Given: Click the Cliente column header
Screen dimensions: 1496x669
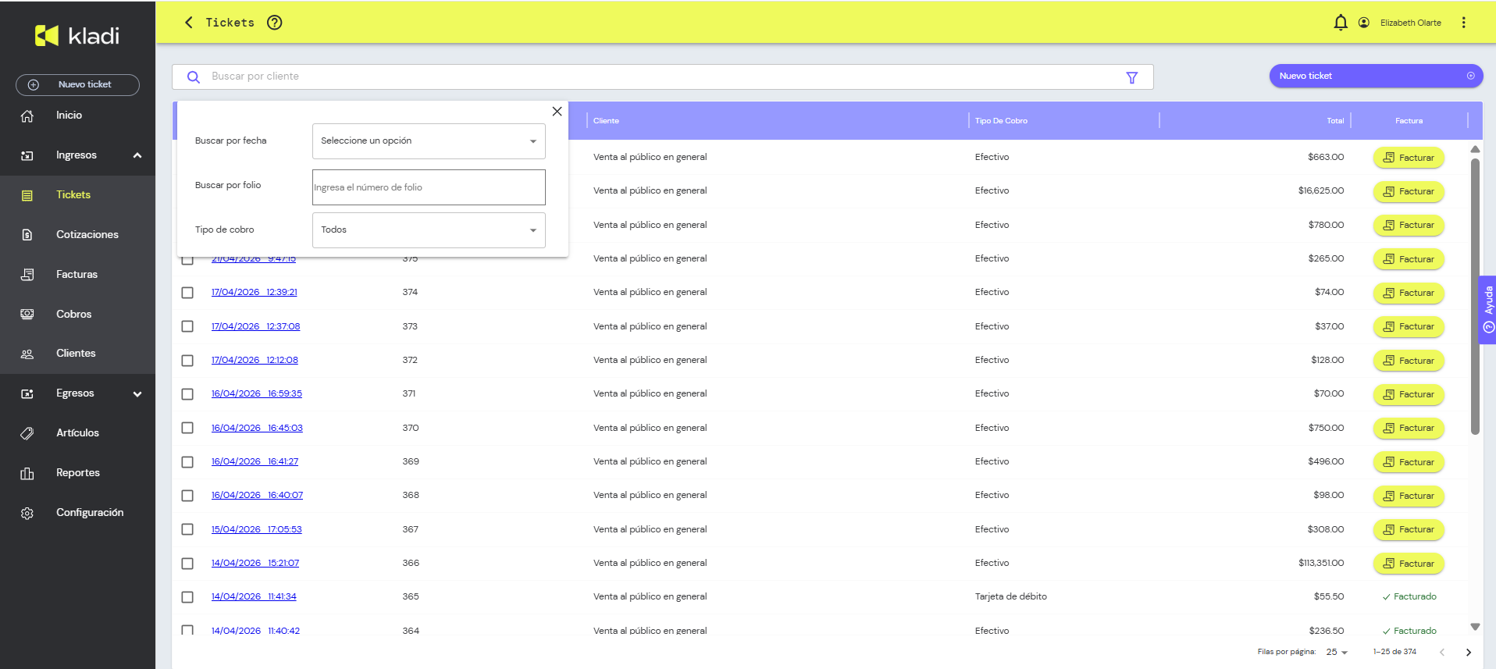Looking at the screenshot, I should tap(606, 121).
